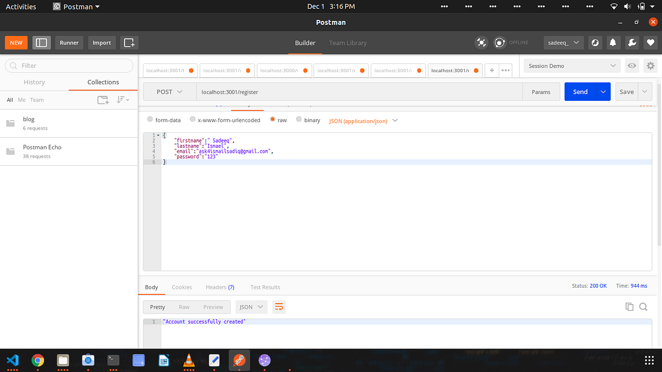
Task: Toggle the line-wrap icon in the response toolbar
Action: tap(279, 307)
